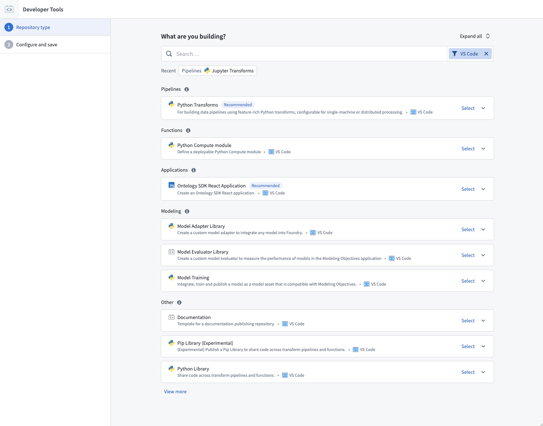
Task: Click the Developer Tools app icon top left
Action: point(9,9)
